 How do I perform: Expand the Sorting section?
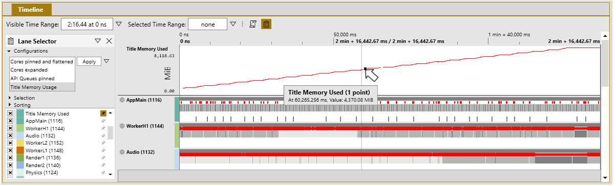coord(9,105)
